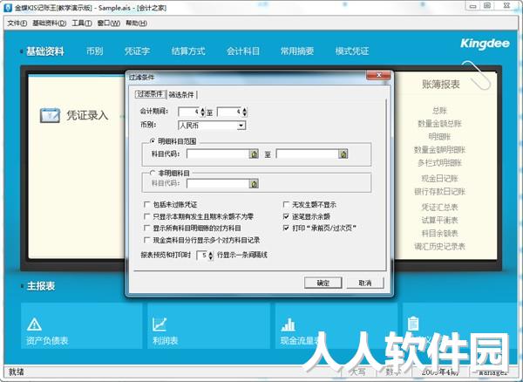
Task: Click end 会计期间 spinner arrows
Action: (x=245, y=112)
